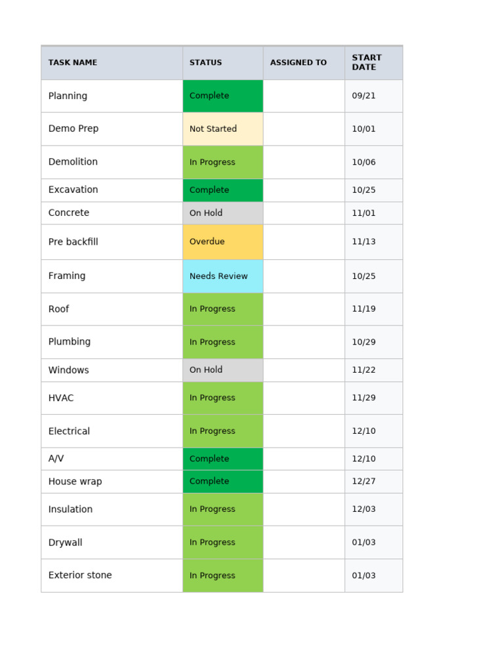Image resolution: width=504 pixels, height=672 pixels.
Task: Select the ASSIGNED TO column header
Action: click(304, 62)
